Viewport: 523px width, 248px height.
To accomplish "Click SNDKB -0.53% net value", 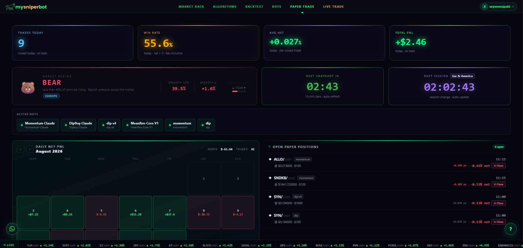I will pyautogui.click(x=480, y=184).
